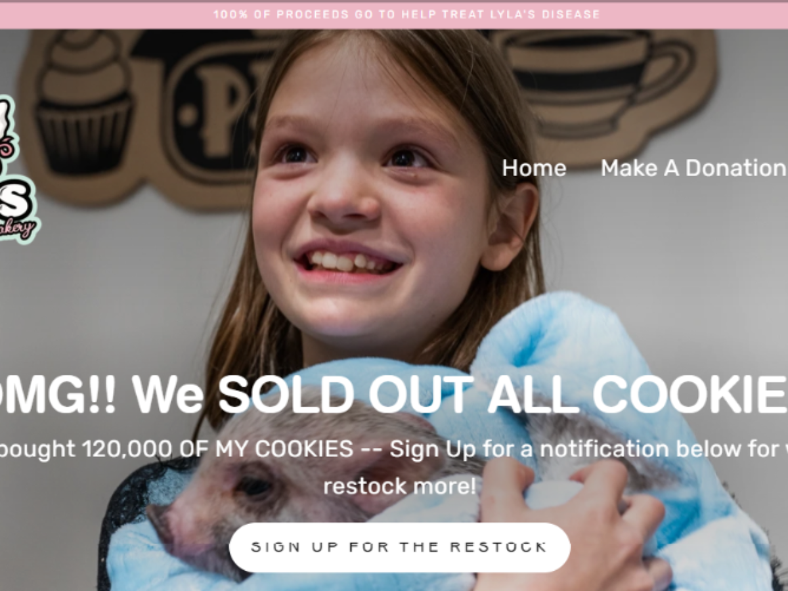Click the Sign Up For The Restock button
This screenshot has height=591, width=788.
point(399,547)
